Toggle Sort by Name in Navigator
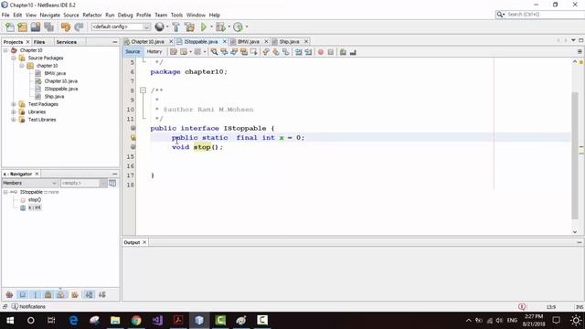 (89, 294)
